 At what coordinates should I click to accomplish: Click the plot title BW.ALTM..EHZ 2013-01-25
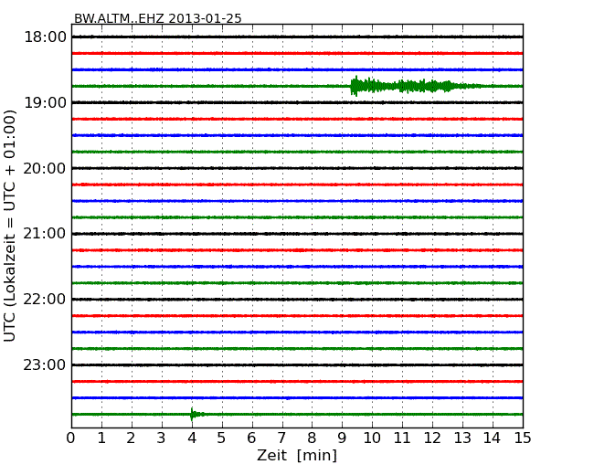[x=157, y=18]
